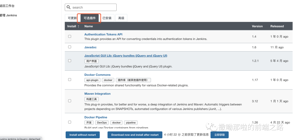The width and height of the screenshot is (293, 140).
Task: Go to the 高级 tab
Action: click(x=121, y=18)
